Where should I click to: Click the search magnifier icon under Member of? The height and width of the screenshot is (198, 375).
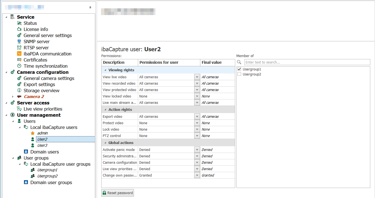tap(239, 62)
